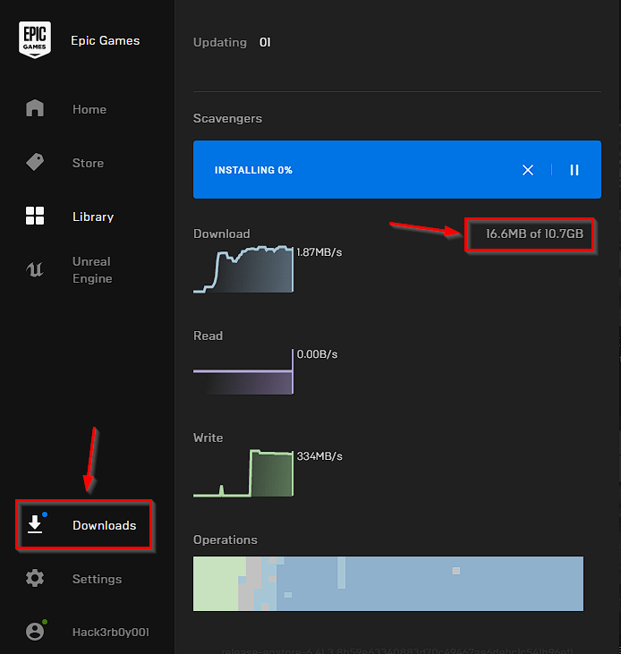
Task: Click the 334MB/s write rate
Action: click(319, 456)
